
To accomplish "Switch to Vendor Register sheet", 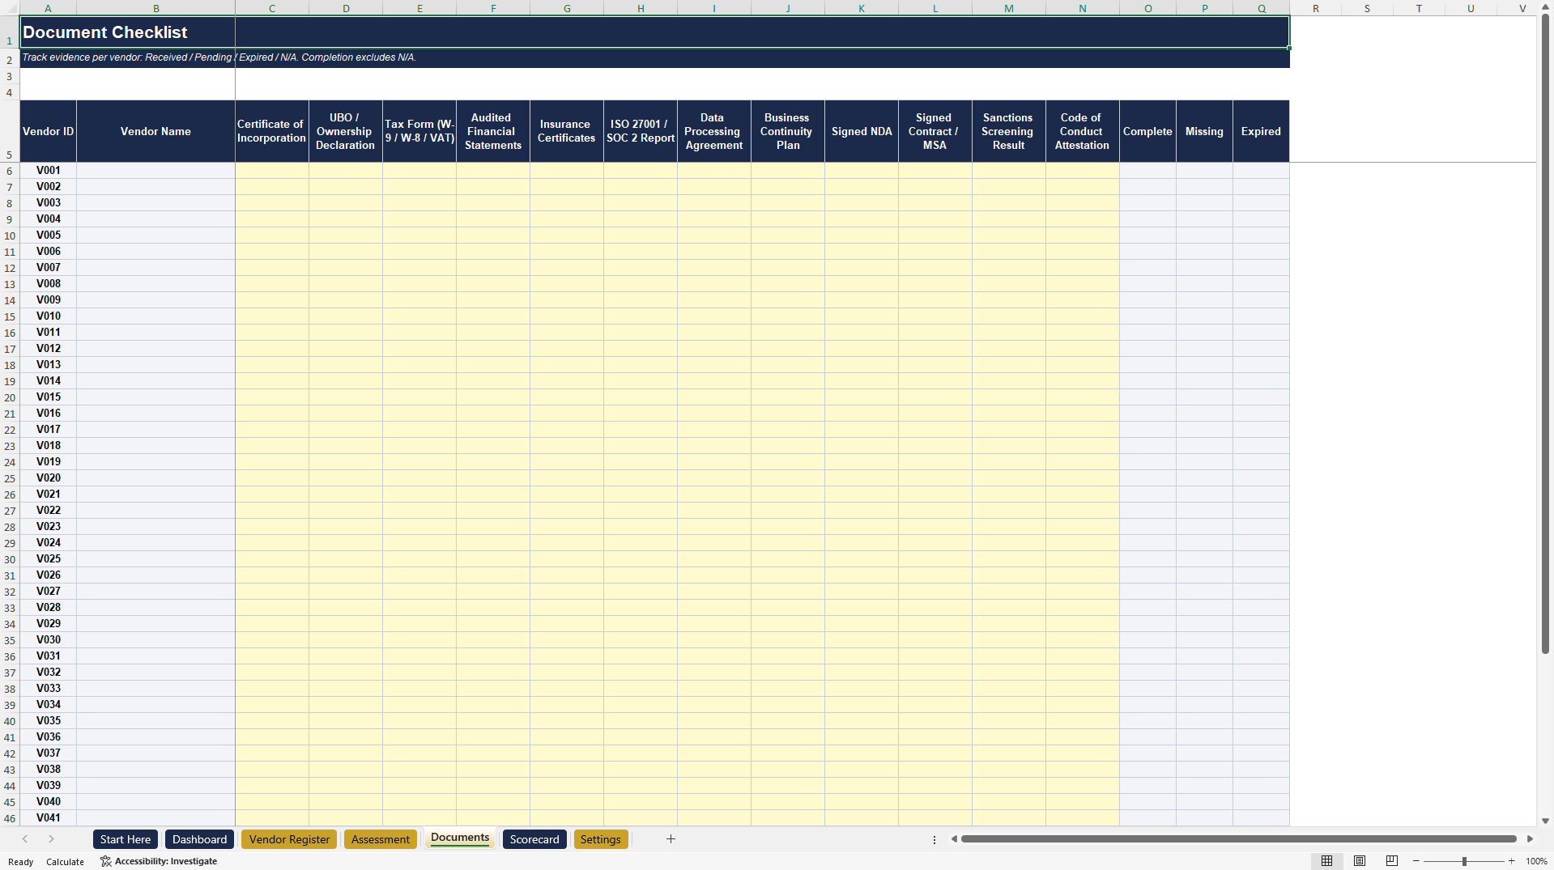I will pos(289,839).
